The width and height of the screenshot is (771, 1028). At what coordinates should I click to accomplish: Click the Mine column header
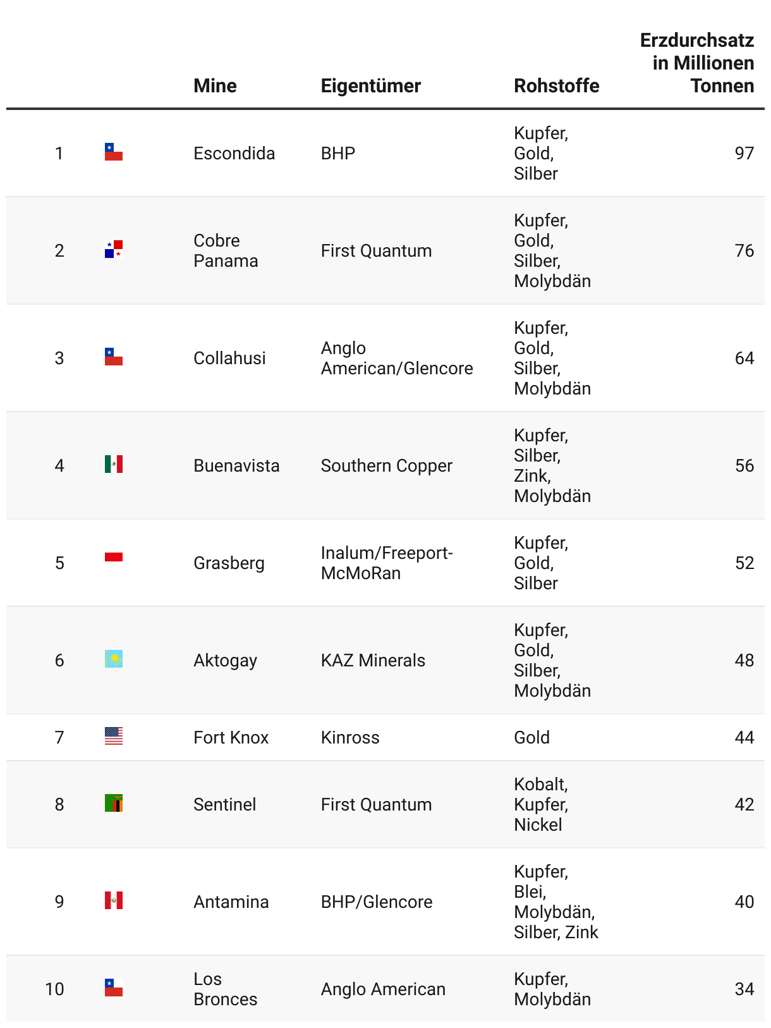click(x=215, y=86)
